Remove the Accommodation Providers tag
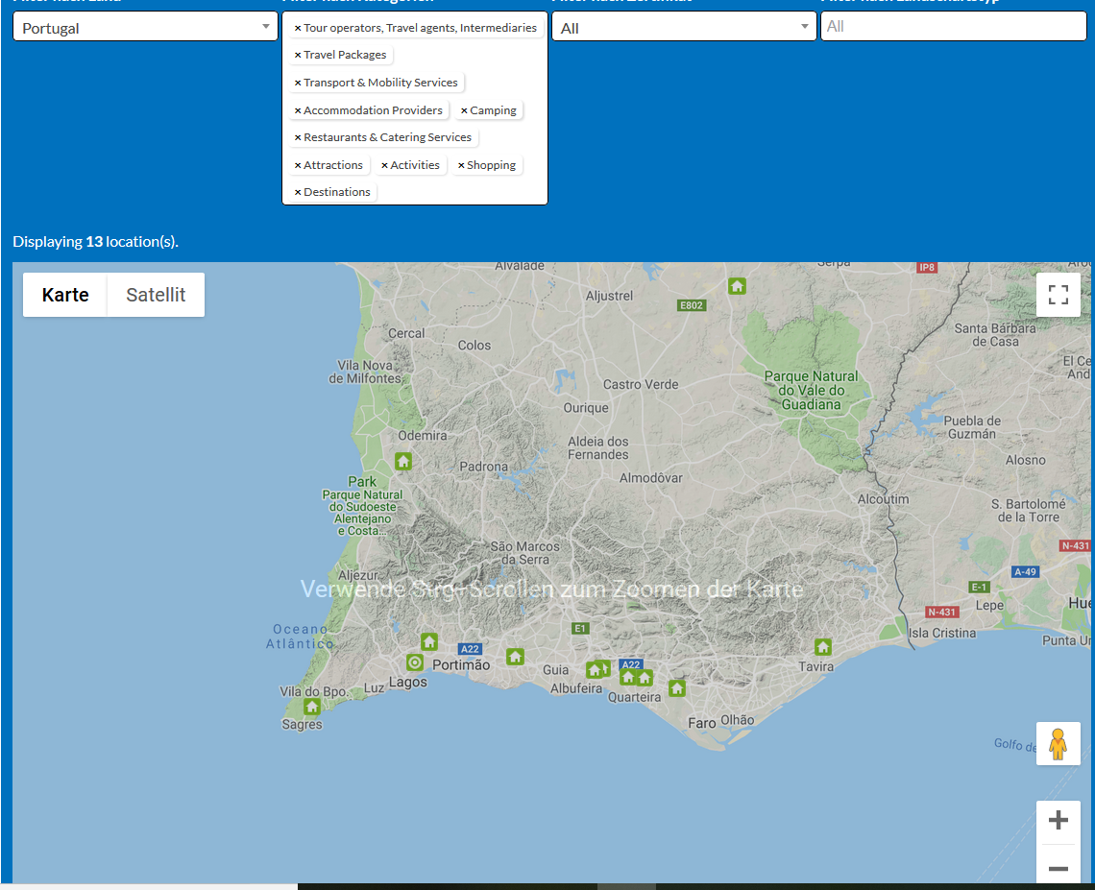 pyautogui.click(x=298, y=110)
